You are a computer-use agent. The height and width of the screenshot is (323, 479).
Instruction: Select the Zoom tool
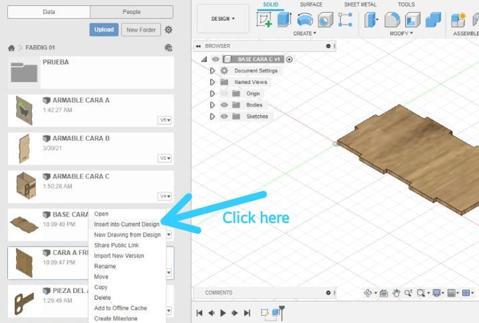point(408,293)
